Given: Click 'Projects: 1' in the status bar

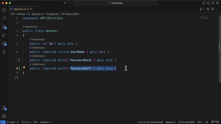Looking at the screenshot, I should 46,122.
